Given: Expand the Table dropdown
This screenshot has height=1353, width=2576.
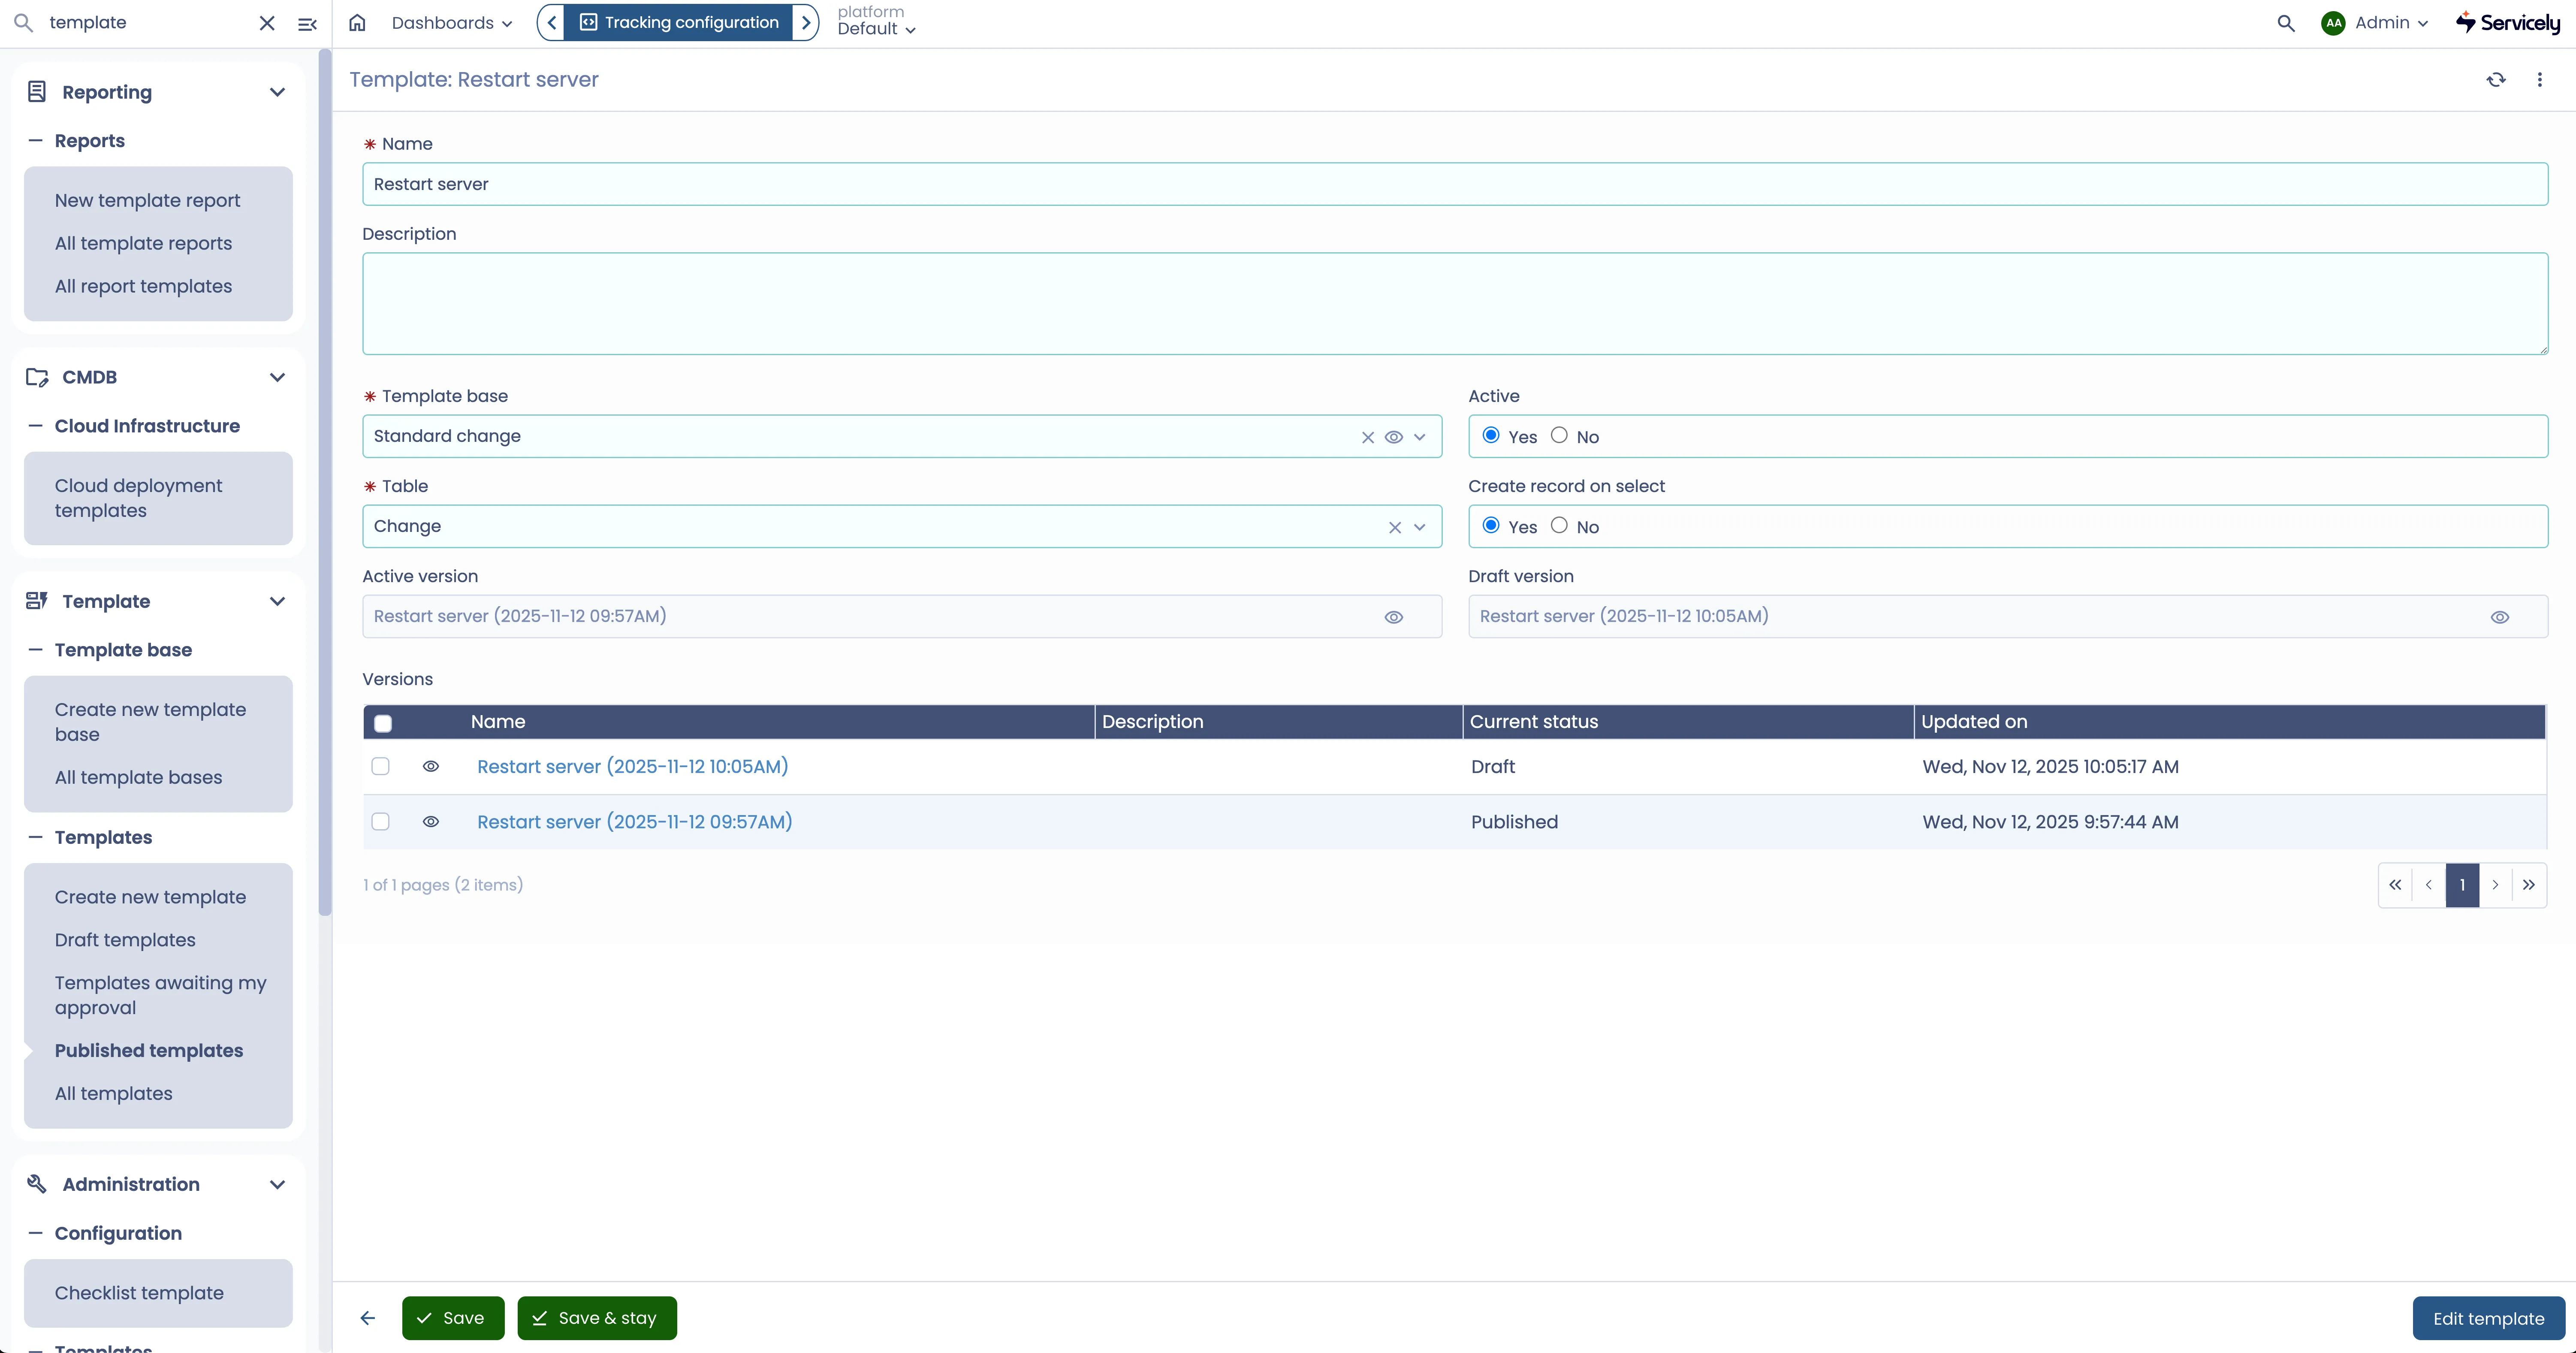Looking at the screenshot, I should (1420, 527).
